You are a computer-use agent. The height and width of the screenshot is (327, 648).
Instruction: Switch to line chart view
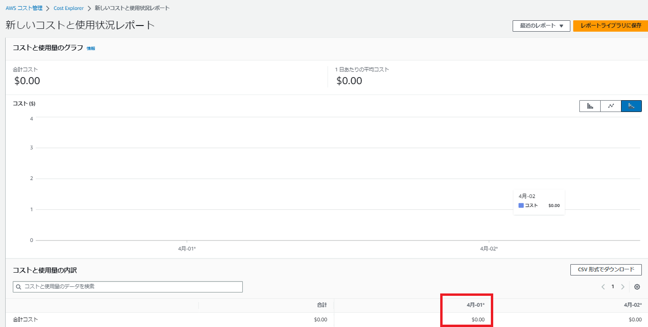611,106
